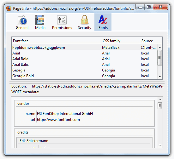Image resolution: width=174 pixels, height=159 pixels.
Task: Open the Media tab icon
Action: tap(40, 20)
